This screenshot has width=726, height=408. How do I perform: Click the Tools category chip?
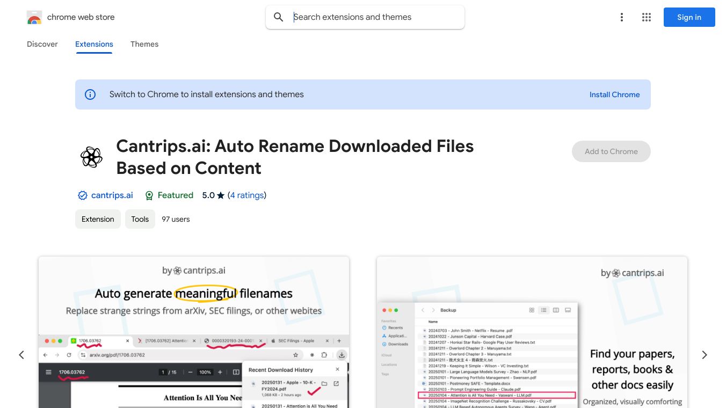(140, 219)
